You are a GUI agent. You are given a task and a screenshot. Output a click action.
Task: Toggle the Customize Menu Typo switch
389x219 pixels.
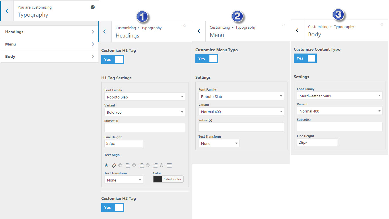(207, 59)
